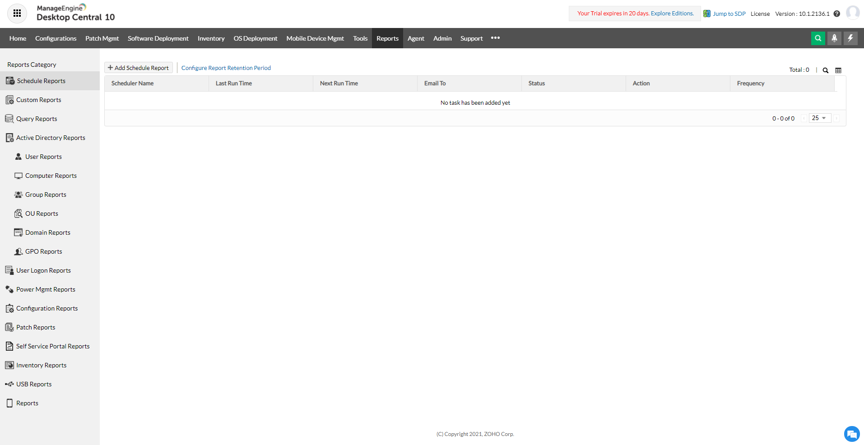864x445 pixels.
Task: Expand the more options ellipsis in the navigation bar
Action: 495,38
